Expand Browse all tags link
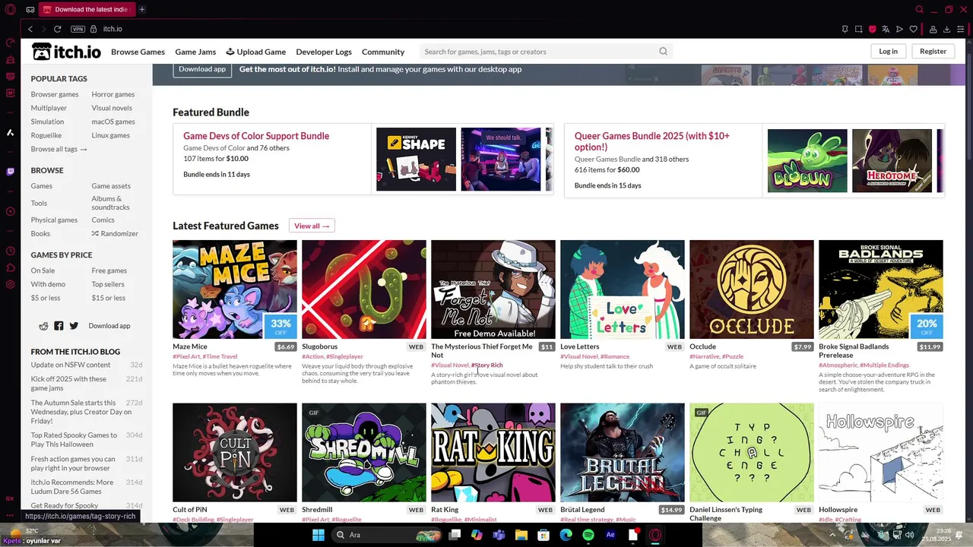Screen dimensions: 973x547 [x=59, y=149]
